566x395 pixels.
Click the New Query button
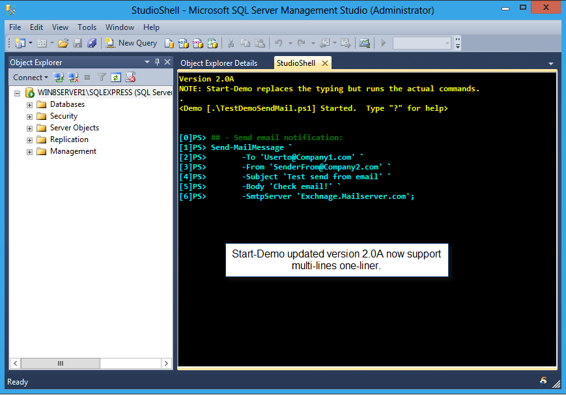click(x=131, y=44)
